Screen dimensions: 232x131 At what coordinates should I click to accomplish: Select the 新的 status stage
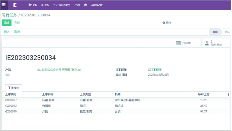215,32
